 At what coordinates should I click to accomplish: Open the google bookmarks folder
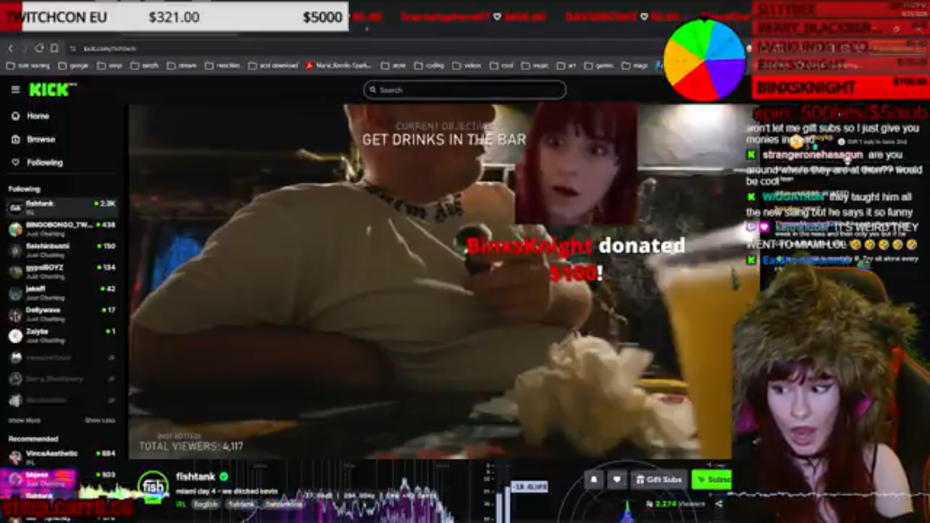(74, 65)
